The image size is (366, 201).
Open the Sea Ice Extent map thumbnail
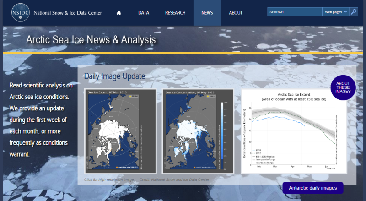click(120, 131)
